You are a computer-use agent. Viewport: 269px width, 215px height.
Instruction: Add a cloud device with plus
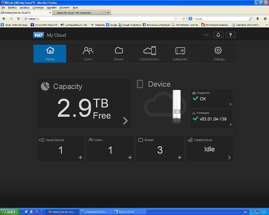[x=80, y=157]
